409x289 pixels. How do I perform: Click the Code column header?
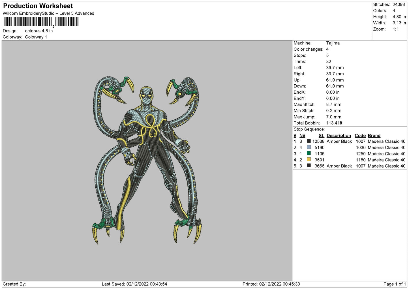tap(360, 136)
